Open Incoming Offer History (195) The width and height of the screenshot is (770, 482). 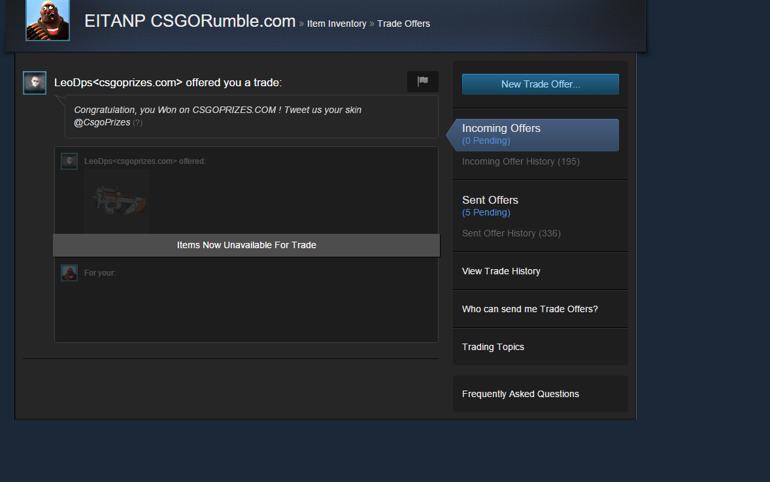point(520,161)
